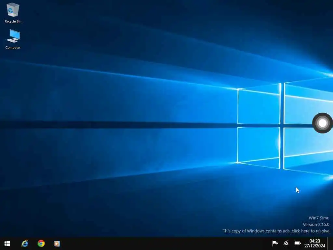Launch Google Chrome from the taskbar
The width and height of the screenshot is (333, 250).
click(41, 243)
